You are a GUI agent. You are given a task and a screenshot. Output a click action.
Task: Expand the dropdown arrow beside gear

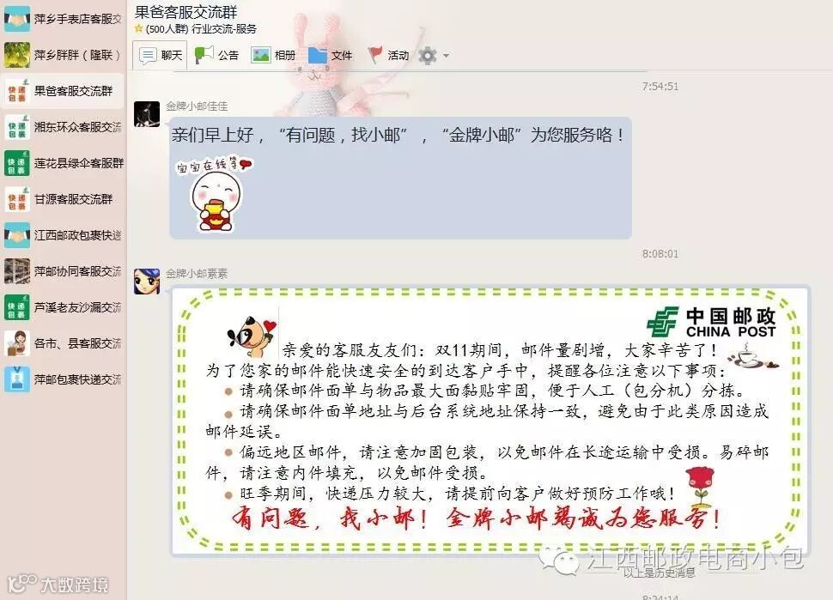(x=447, y=55)
